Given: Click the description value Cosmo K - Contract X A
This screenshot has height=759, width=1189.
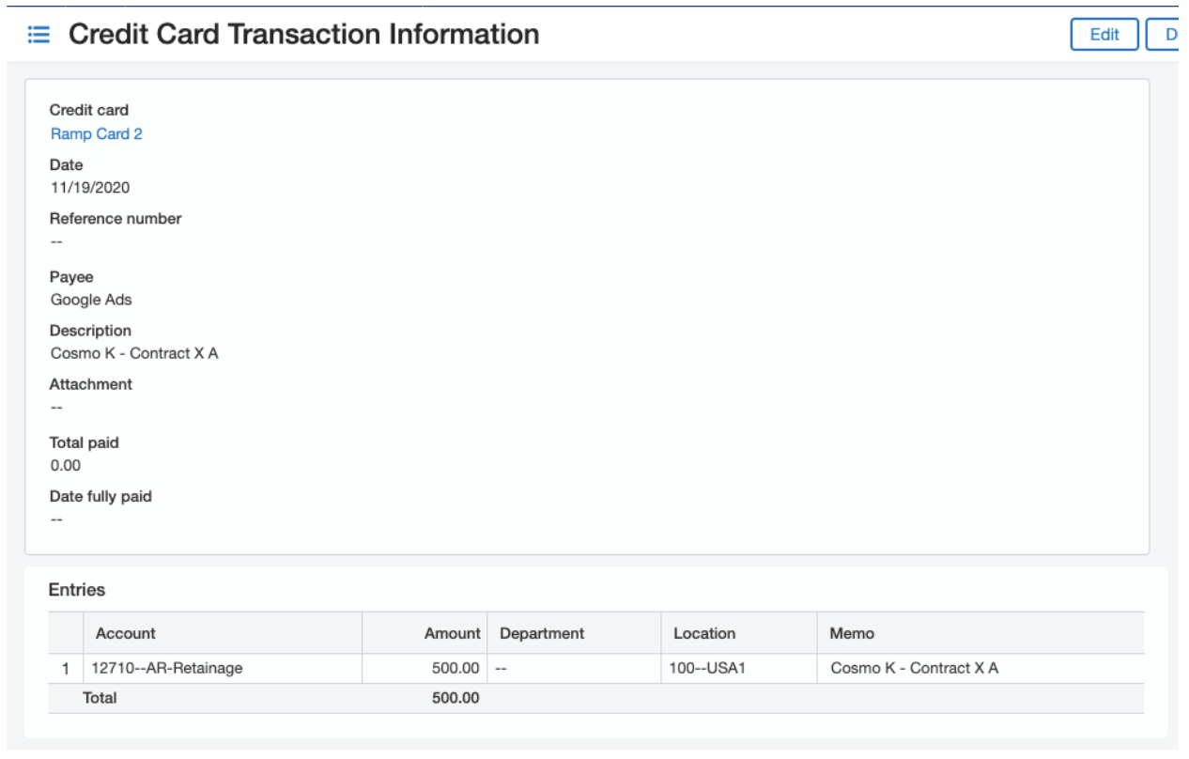Looking at the screenshot, I should pos(134,354).
